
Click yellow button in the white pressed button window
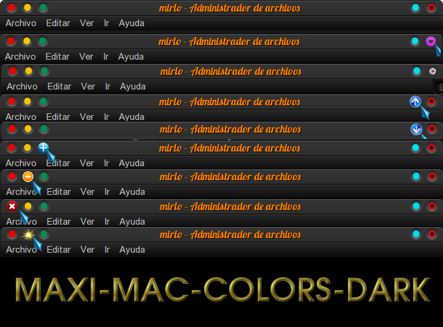pyautogui.click(x=29, y=71)
